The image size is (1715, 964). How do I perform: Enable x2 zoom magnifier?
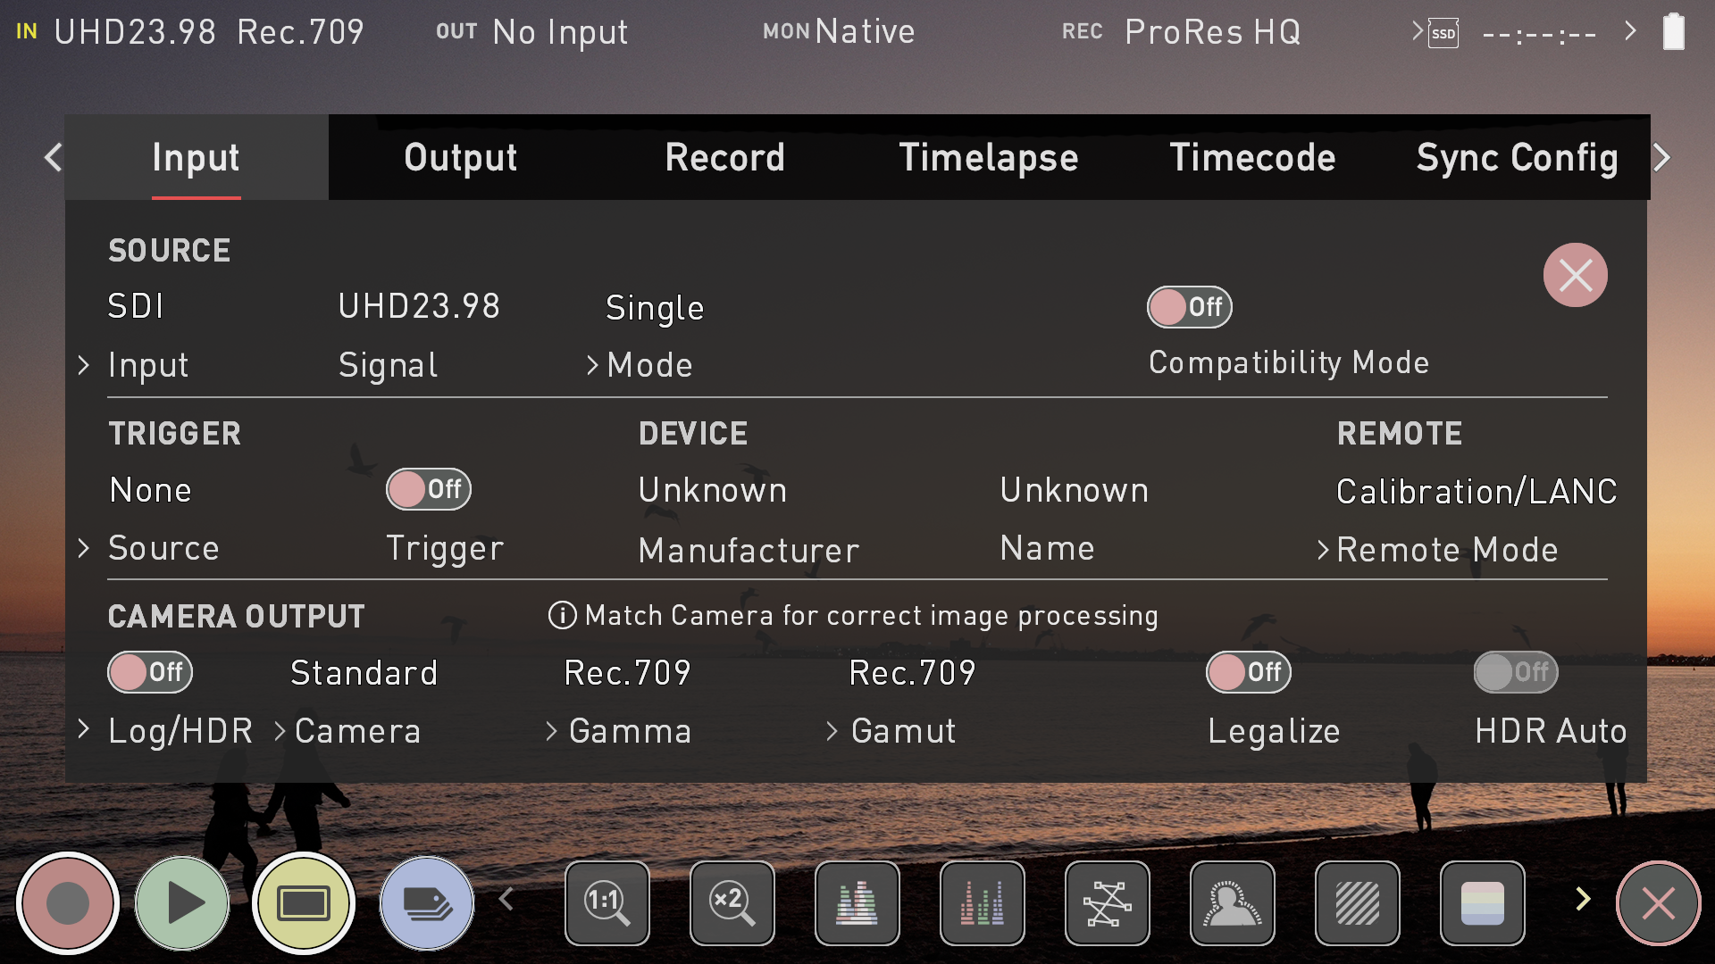click(x=732, y=903)
